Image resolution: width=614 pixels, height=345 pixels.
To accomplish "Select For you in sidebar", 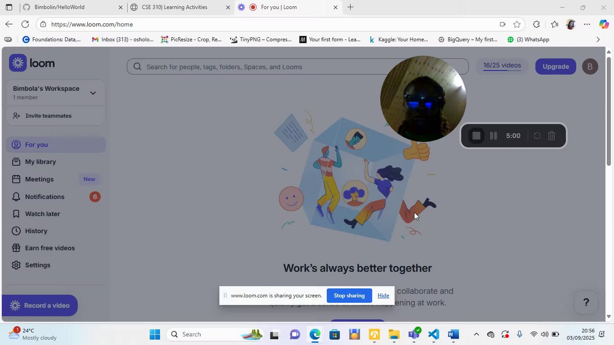I will [56, 145].
